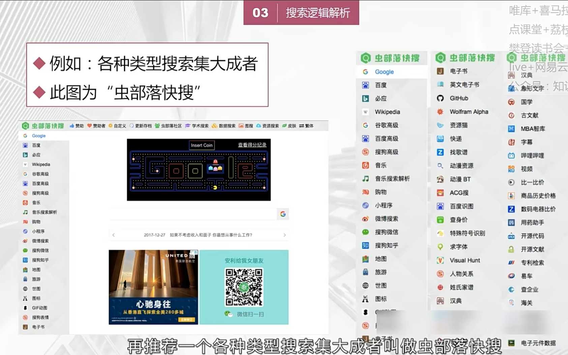Viewport: 568px width, 355px height.
Task: Click the ACG搜 icon
Action: tap(440, 193)
